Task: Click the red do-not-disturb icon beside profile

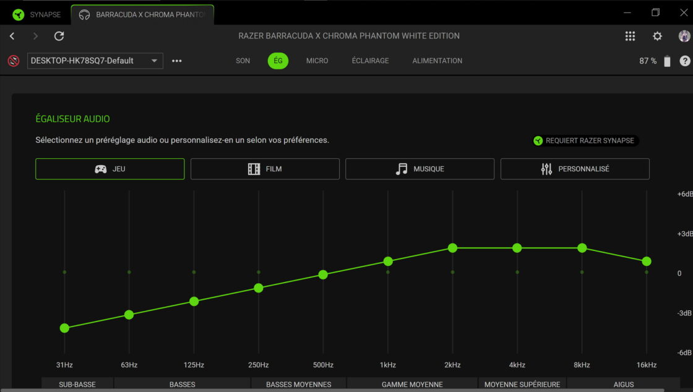Action: pos(13,61)
